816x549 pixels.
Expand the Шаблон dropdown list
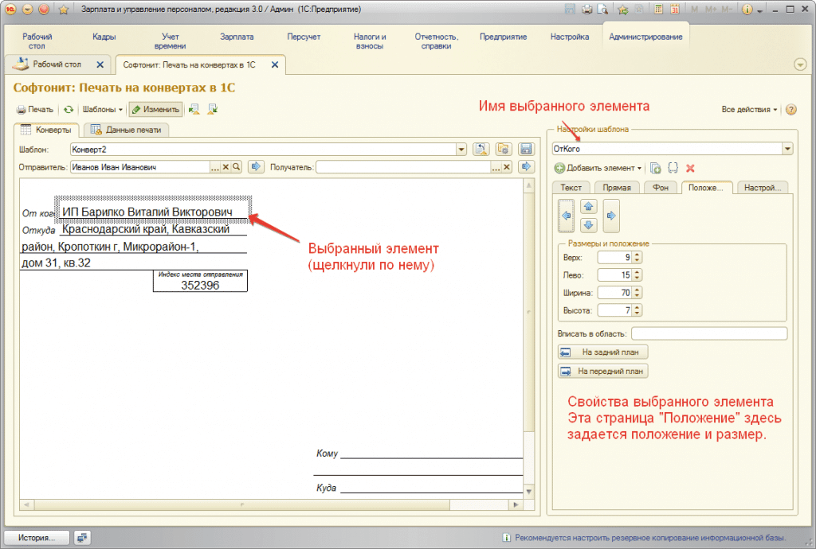(461, 150)
